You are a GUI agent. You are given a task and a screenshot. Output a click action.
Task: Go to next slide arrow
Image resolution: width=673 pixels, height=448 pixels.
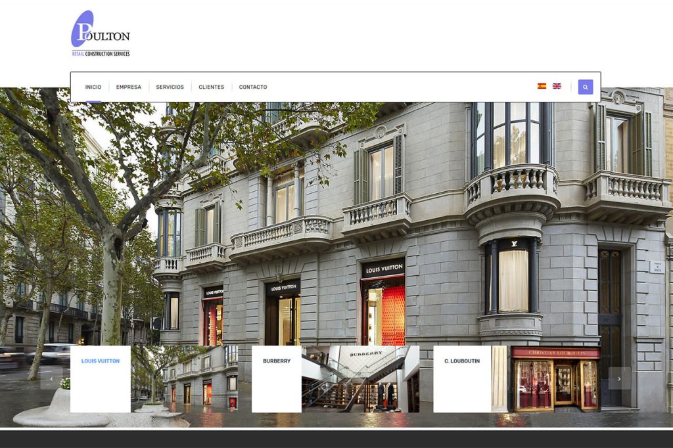click(x=619, y=378)
